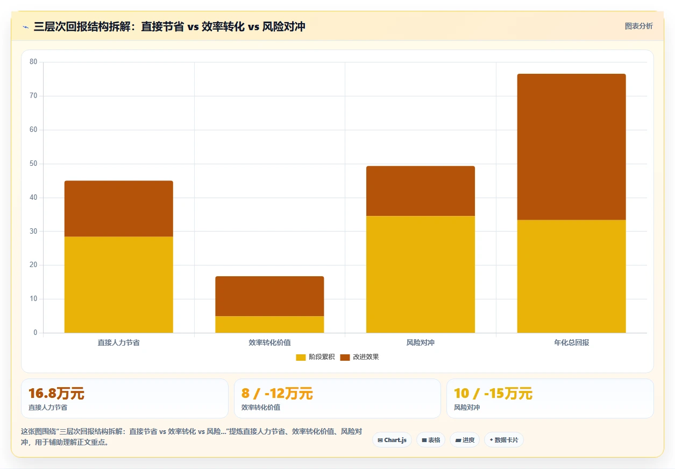This screenshot has height=469, width=675.
Task: Click the chart title 三层次回报结构拆解
Action: point(169,26)
